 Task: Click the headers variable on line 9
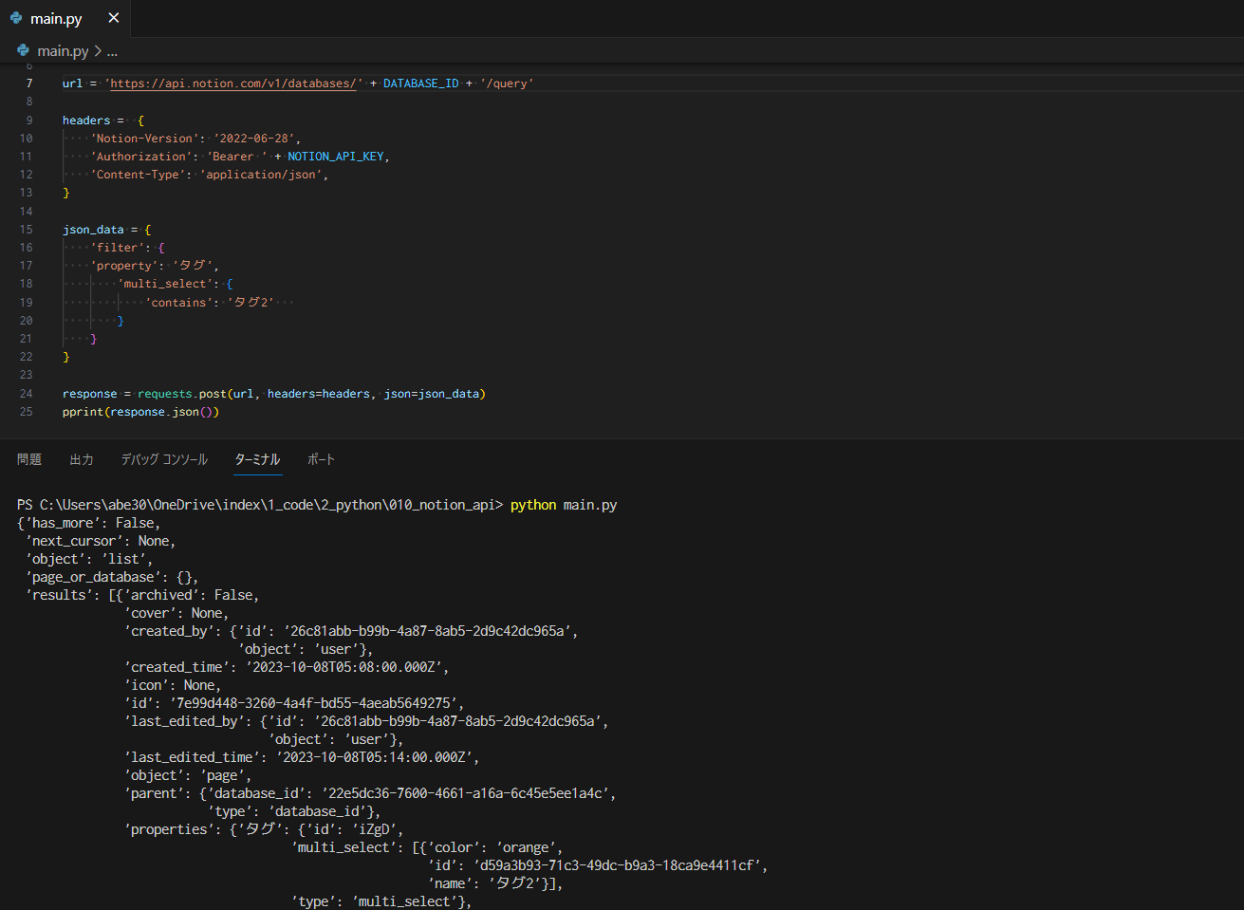pos(86,121)
